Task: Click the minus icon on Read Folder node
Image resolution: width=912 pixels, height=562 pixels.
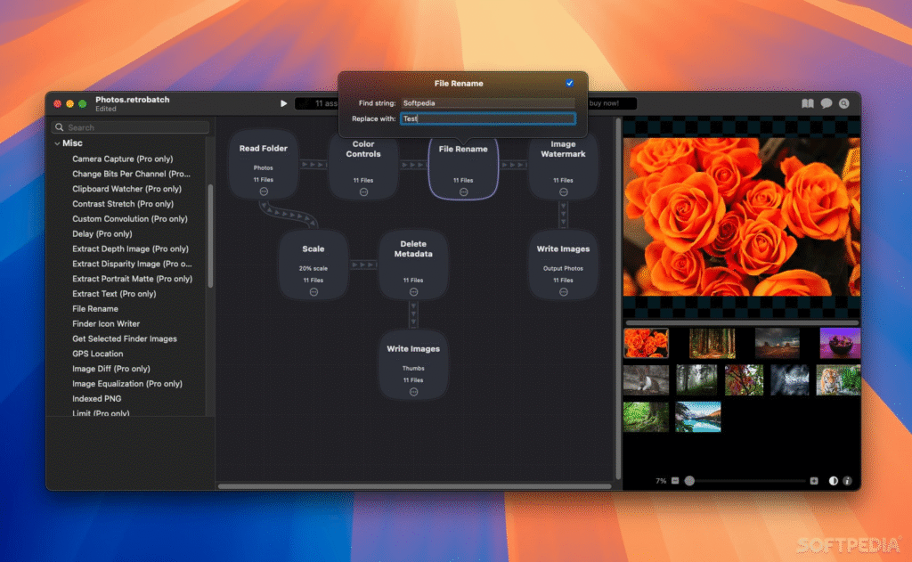Action: (264, 191)
